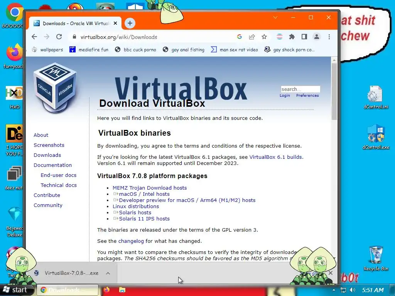Open File Explorer from the taskbar
This screenshot has height=296, width=395.
coord(122,290)
